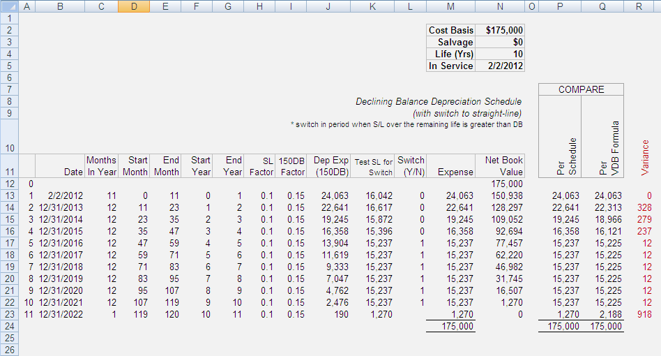Screen dimensions: 661x356
Task: Click the Switch (Y/N) heading
Action: (411, 166)
